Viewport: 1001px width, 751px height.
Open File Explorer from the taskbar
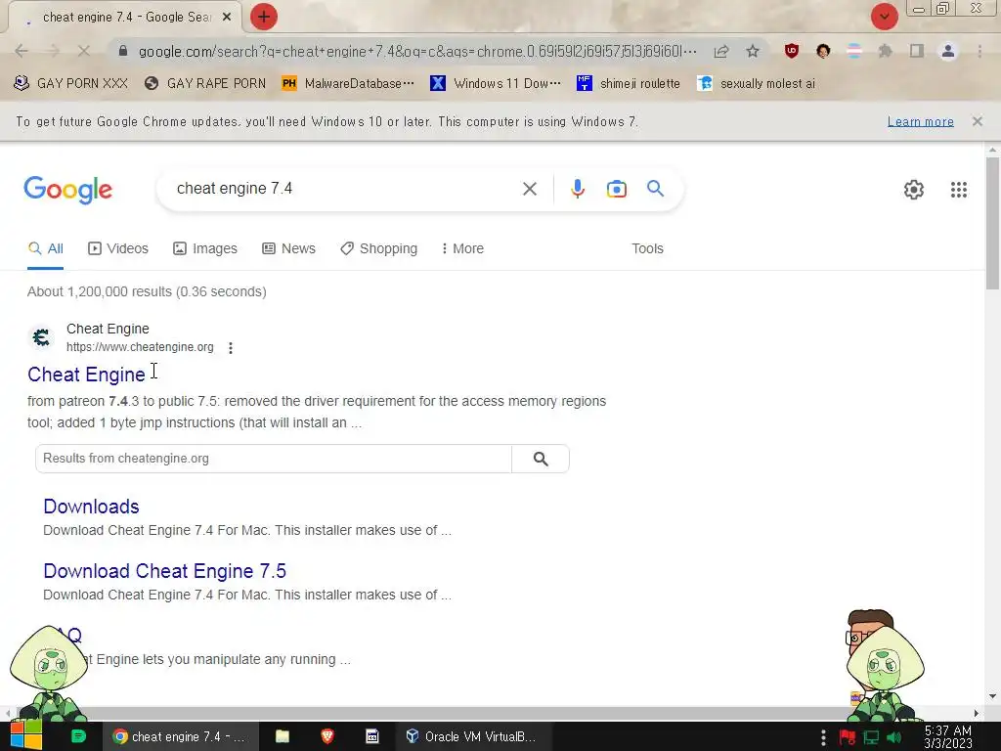(x=283, y=736)
